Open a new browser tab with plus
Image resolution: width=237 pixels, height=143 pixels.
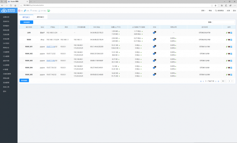coord(31,1)
